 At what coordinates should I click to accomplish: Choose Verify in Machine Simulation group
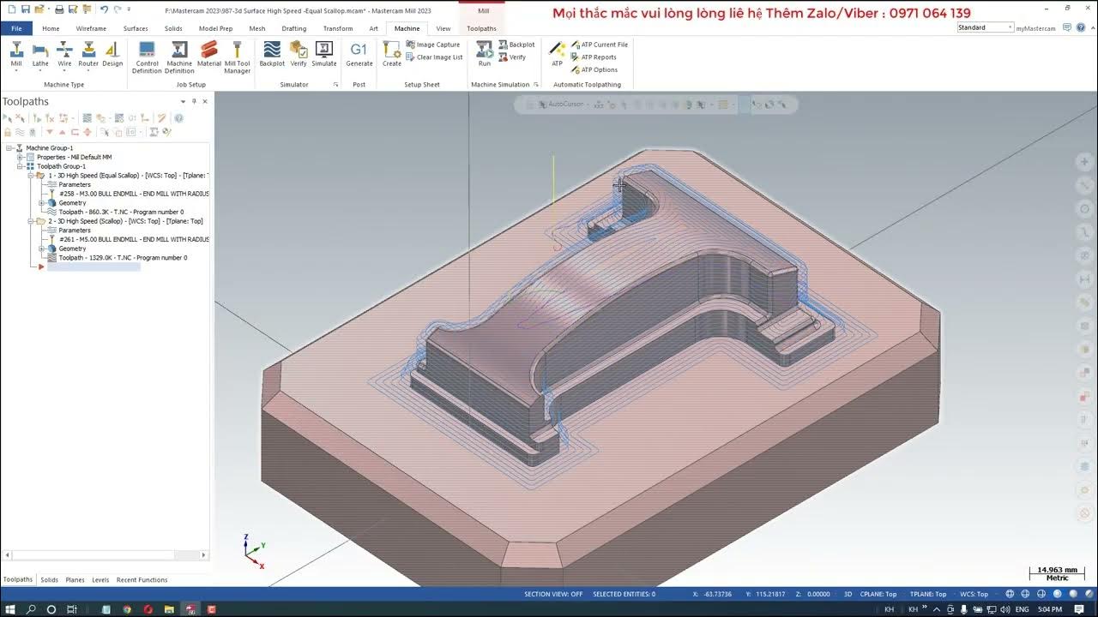[x=512, y=57]
